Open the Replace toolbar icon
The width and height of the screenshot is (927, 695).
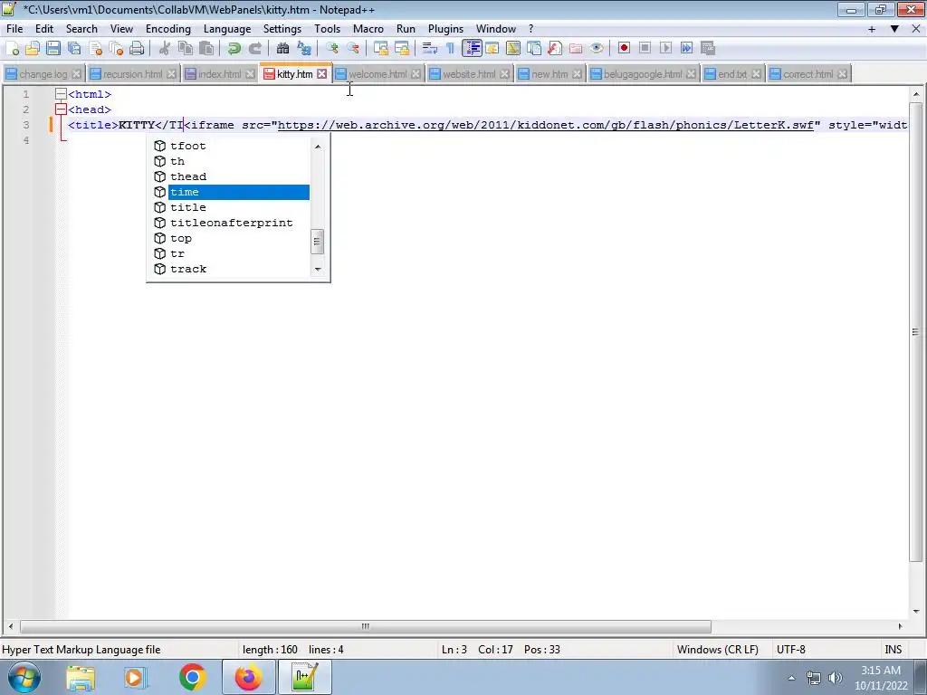coord(304,49)
